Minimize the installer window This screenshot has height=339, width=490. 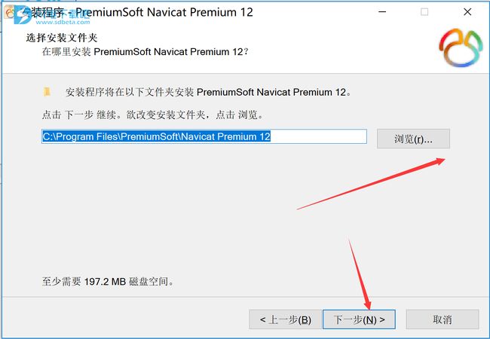[x=382, y=12]
